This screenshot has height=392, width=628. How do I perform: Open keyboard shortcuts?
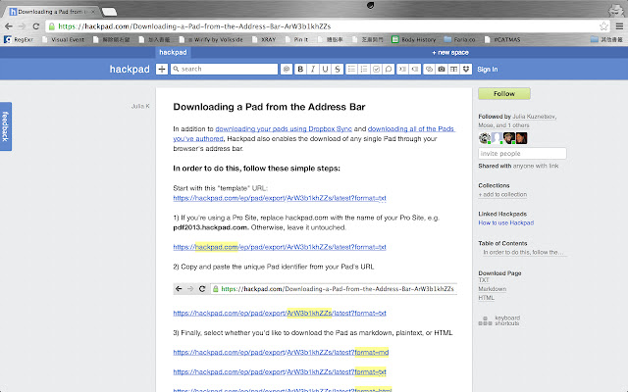pyautogui.click(x=499, y=320)
